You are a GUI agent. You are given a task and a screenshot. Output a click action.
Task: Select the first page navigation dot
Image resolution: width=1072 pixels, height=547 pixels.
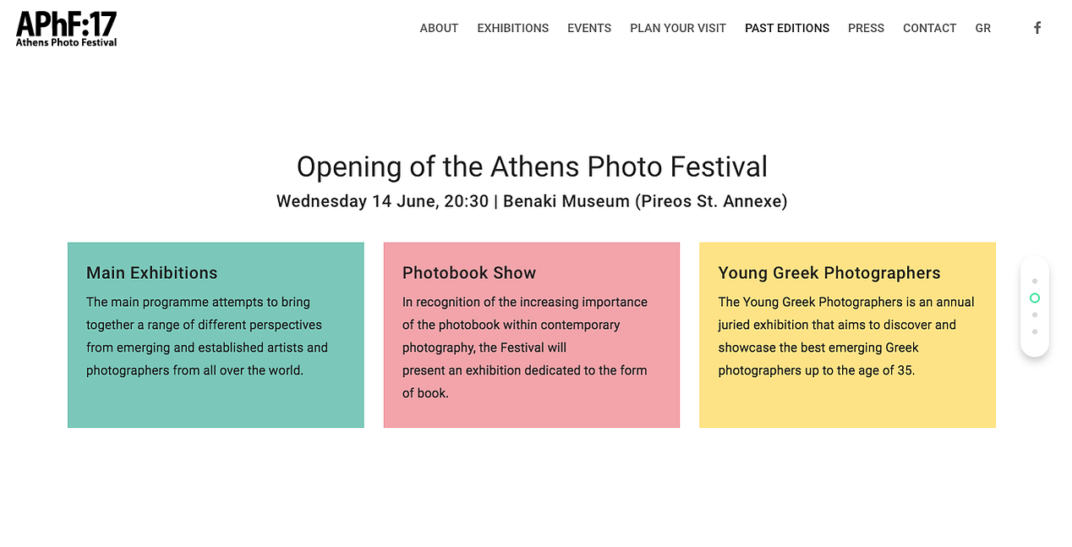[x=1035, y=281]
